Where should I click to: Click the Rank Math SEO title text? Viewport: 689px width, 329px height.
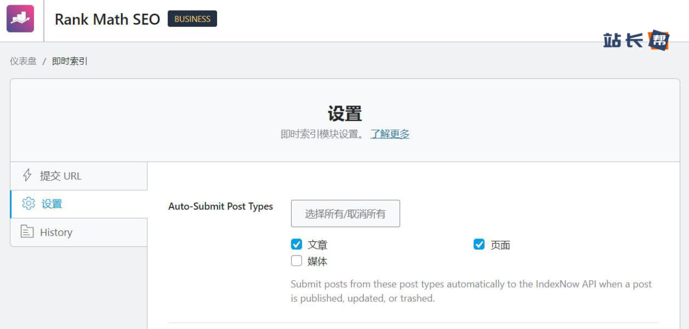click(107, 19)
